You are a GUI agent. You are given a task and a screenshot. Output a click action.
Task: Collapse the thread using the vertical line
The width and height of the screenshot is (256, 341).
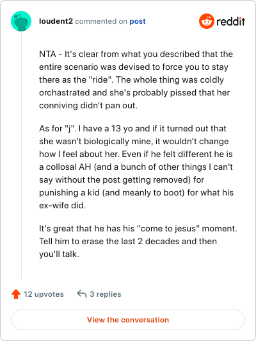21,155
